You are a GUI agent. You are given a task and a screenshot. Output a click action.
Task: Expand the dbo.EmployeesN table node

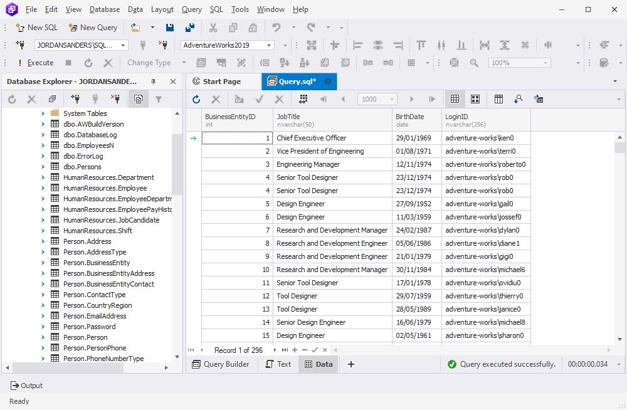click(43, 145)
